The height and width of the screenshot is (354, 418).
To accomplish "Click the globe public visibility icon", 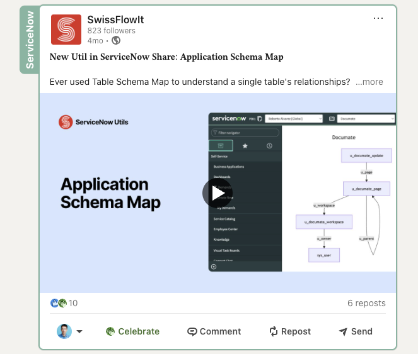I will 116,41.
